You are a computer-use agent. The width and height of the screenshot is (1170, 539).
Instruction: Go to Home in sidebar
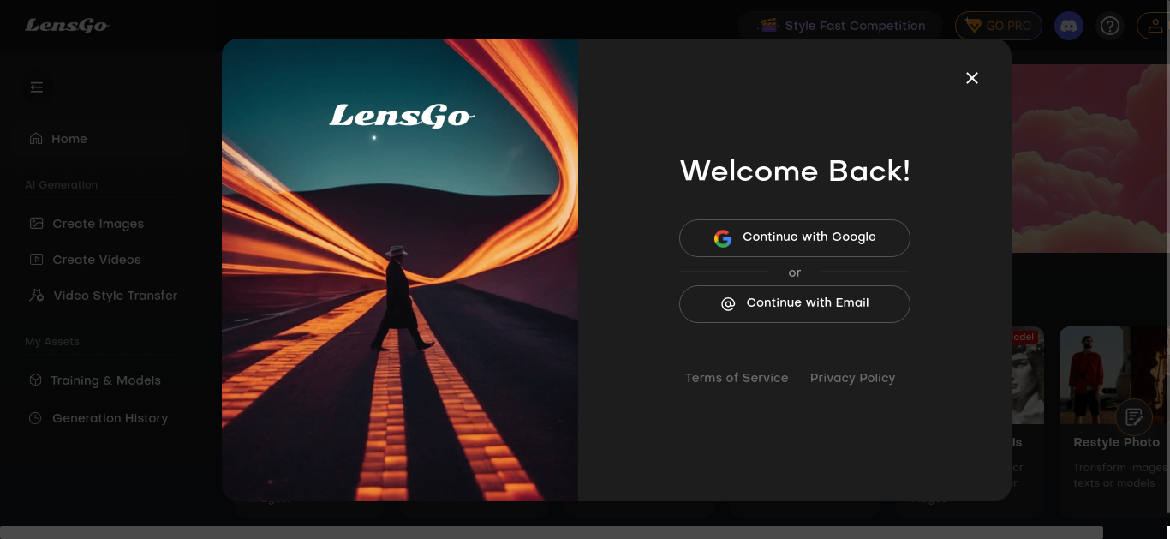pyautogui.click(x=101, y=138)
